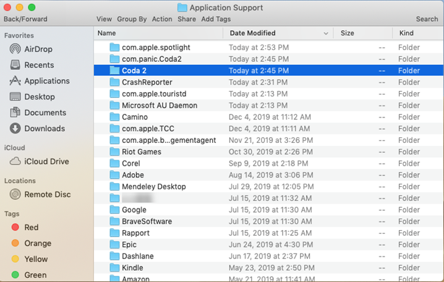Click the com.apple.spotlight folder icon
This screenshot has width=444, height=282.
coord(114,47)
